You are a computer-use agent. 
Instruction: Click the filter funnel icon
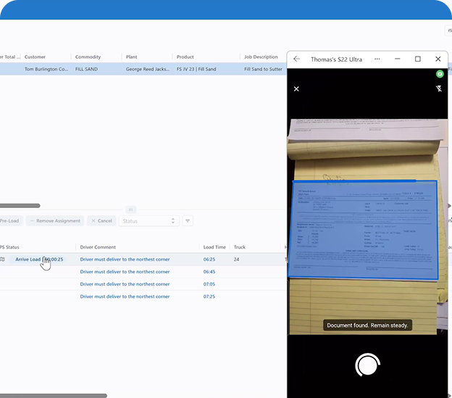[x=188, y=221]
